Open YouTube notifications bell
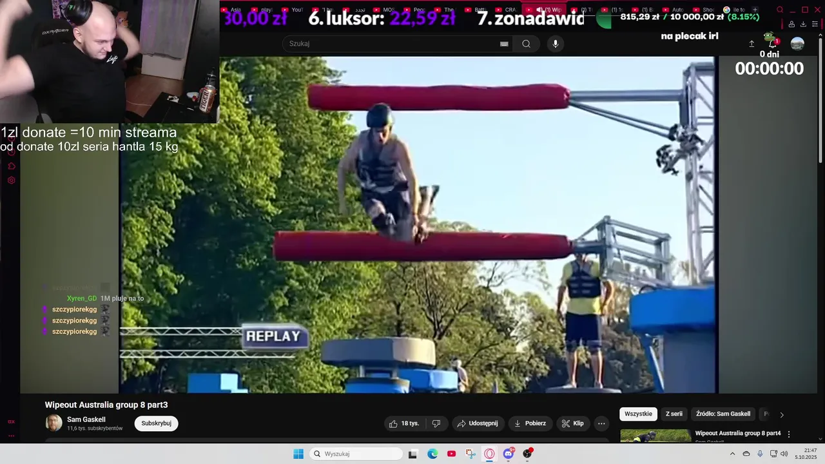The image size is (825, 464). [x=773, y=43]
